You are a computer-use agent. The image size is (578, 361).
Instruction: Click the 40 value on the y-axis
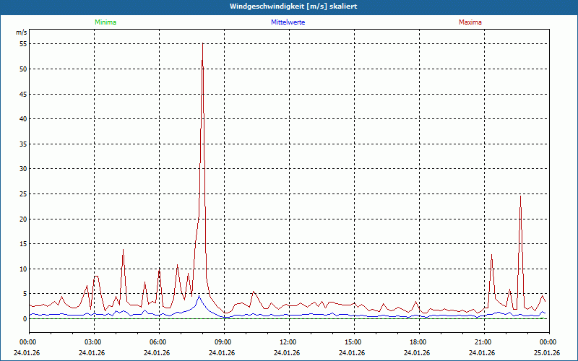coord(23,118)
